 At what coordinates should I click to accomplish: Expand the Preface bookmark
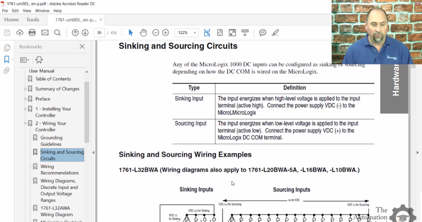tap(25, 99)
